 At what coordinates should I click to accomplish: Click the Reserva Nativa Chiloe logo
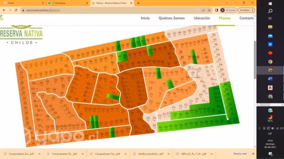coord(21,34)
